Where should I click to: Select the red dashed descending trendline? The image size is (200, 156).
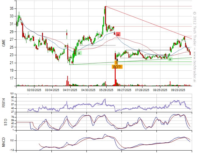click(146, 22)
